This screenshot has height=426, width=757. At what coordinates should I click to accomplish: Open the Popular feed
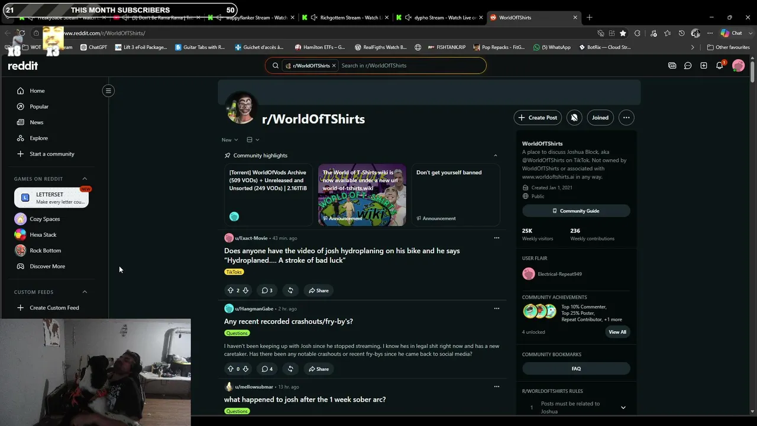(x=39, y=106)
